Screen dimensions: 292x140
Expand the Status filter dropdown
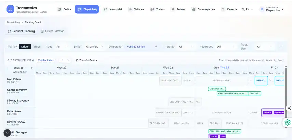tap(186, 47)
